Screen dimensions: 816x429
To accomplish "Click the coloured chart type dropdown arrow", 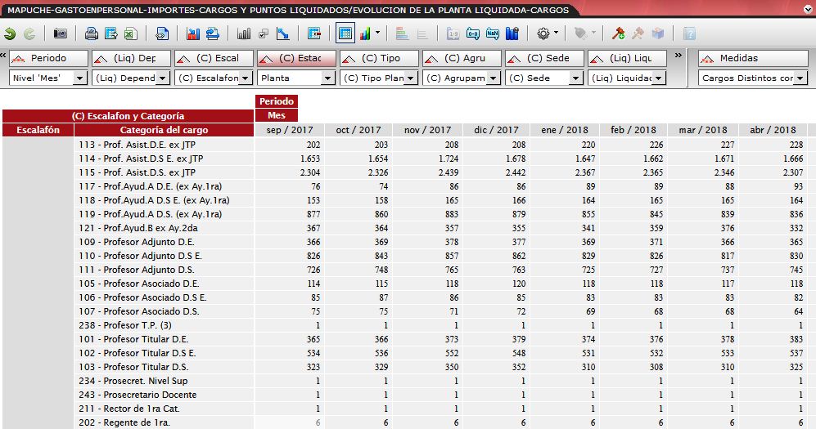I will 377,34.
